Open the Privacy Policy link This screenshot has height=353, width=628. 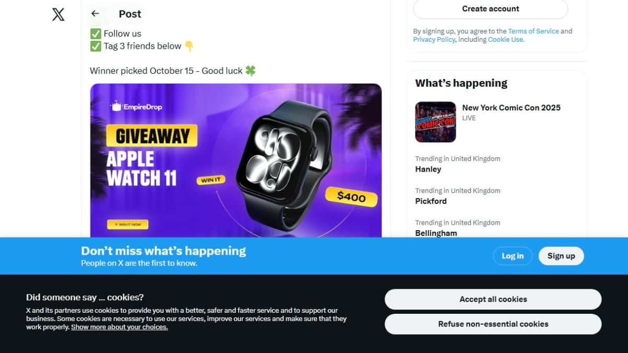434,39
